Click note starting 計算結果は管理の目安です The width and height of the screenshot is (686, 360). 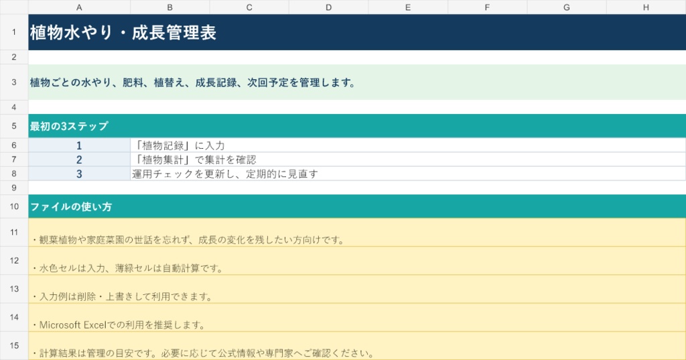click(357, 345)
